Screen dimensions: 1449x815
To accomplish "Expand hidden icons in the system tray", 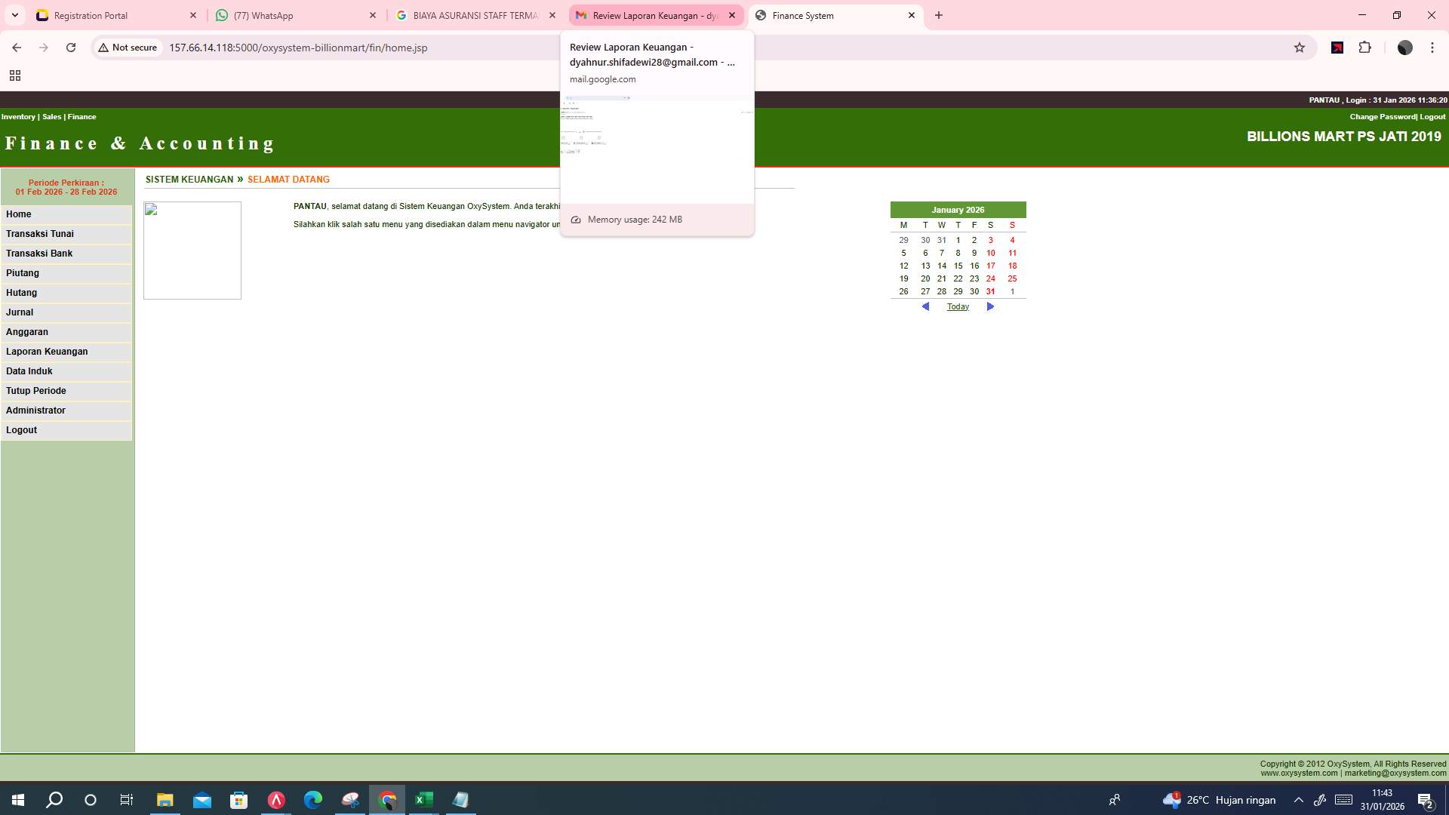I will 1297,799.
